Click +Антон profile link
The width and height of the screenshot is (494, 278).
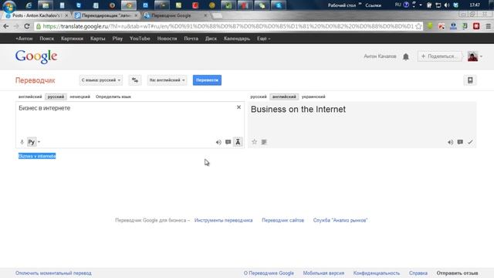[x=24, y=39]
